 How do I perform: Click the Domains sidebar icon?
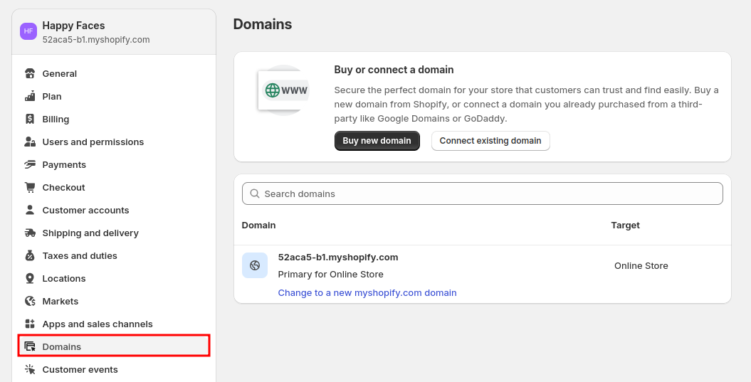pos(30,346)
